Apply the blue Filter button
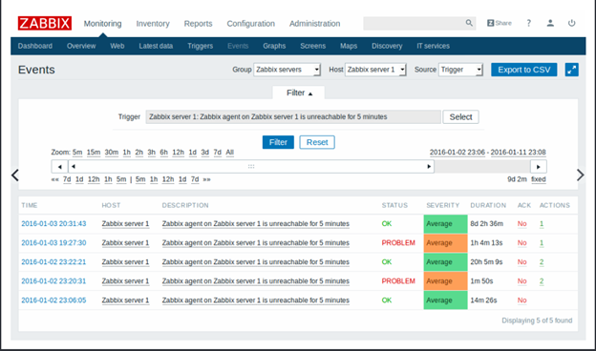This screenshot has height=351, width=596. point(278,142)
